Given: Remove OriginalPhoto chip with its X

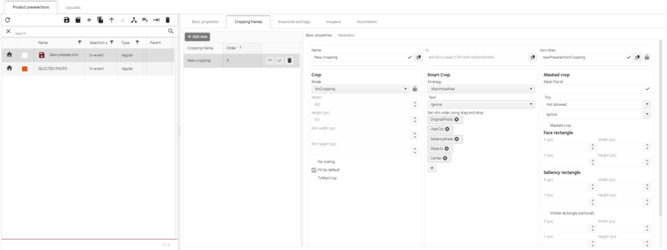Looking at the screenshot, I should 457,120.
